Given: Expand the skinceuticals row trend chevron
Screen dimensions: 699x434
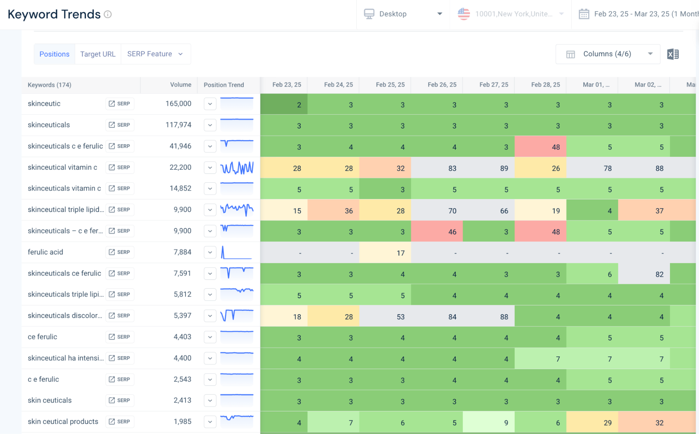Looking at the screenshot, I should [x=210, y=125].
